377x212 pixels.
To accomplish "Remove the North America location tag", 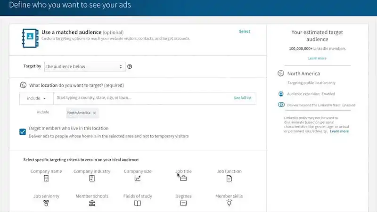I will [94, 113].
